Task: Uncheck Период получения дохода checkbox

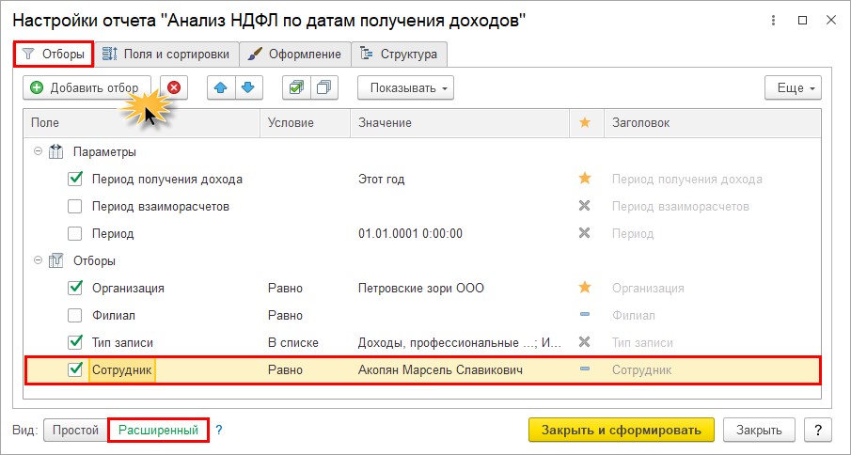Action: tap(75, 179)
